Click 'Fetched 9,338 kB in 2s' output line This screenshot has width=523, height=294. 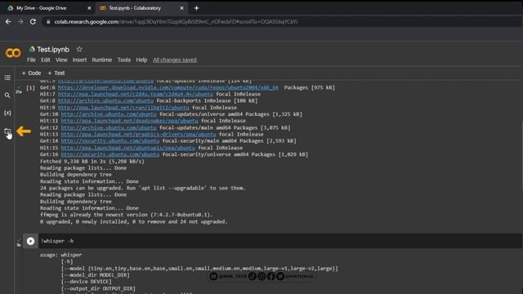[92, 161]
